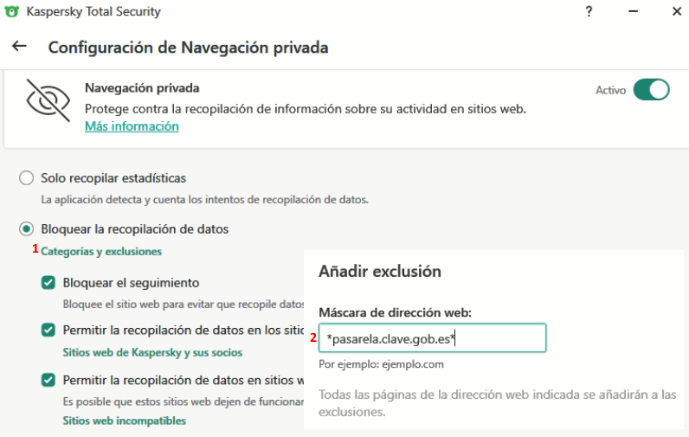This screenshot has width=689, height=437.
Task: Toggle the Navegación privada Activo switch
Action: tap(651, 90)
